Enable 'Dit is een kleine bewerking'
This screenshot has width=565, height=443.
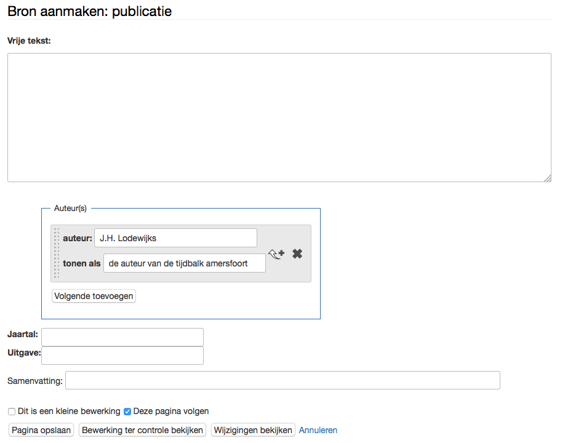click(11, 411)
